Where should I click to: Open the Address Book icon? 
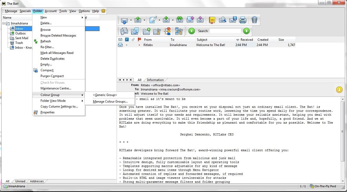(x=212, y=20)
